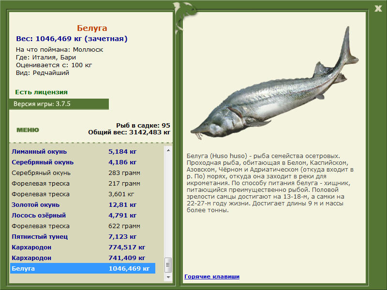Viewport: 387px width, 290px height.
Task: Click the fish list scrollbar thumb
Action: pyautogui.click(x=168, y=265)
